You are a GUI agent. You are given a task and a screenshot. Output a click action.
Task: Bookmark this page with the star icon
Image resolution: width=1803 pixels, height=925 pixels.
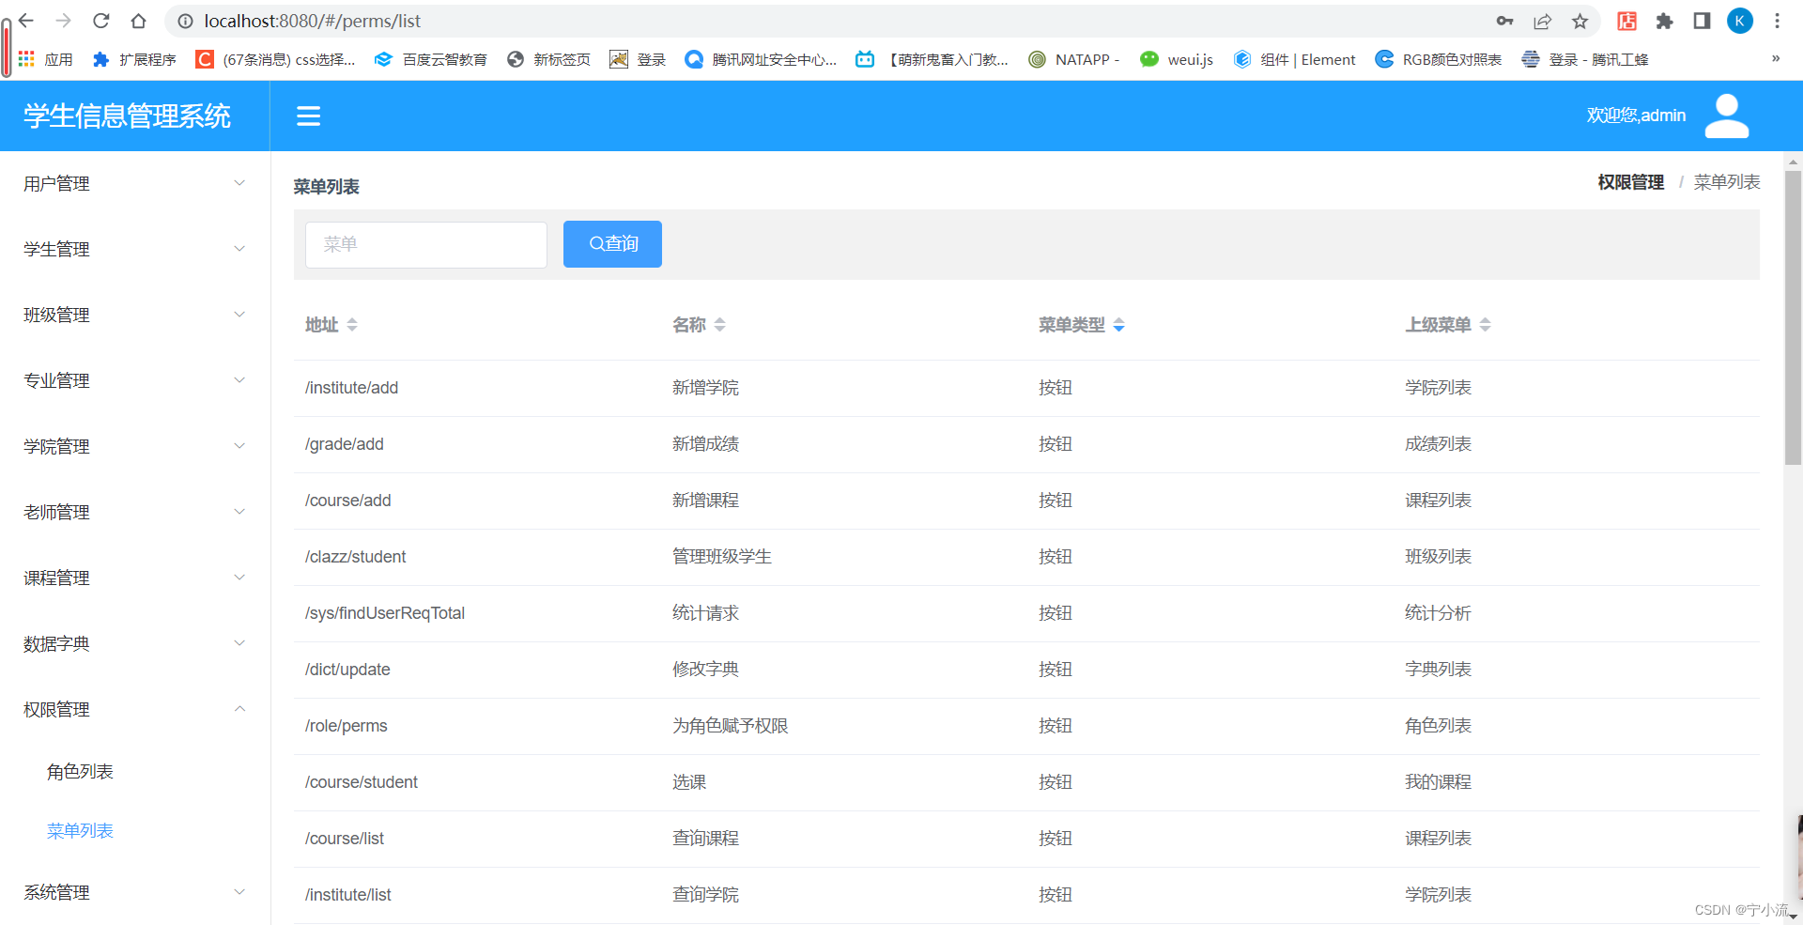[x=1580, y=21]
